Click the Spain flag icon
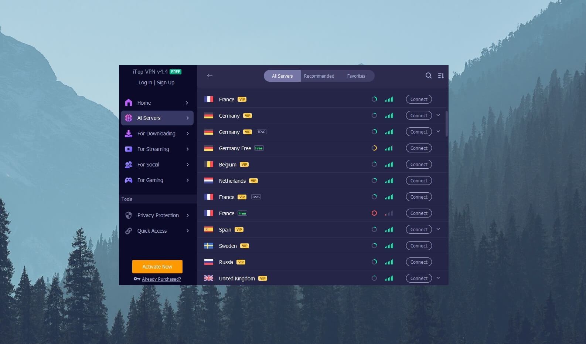Viewport: 586px width, 344px height. click(x=209, y=229)
